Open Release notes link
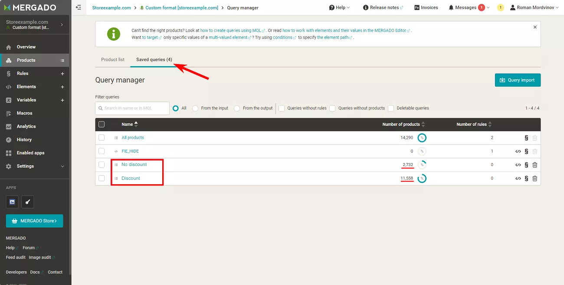Image resolution: width=564 pixels, height=285 pixels. (383, 7)
